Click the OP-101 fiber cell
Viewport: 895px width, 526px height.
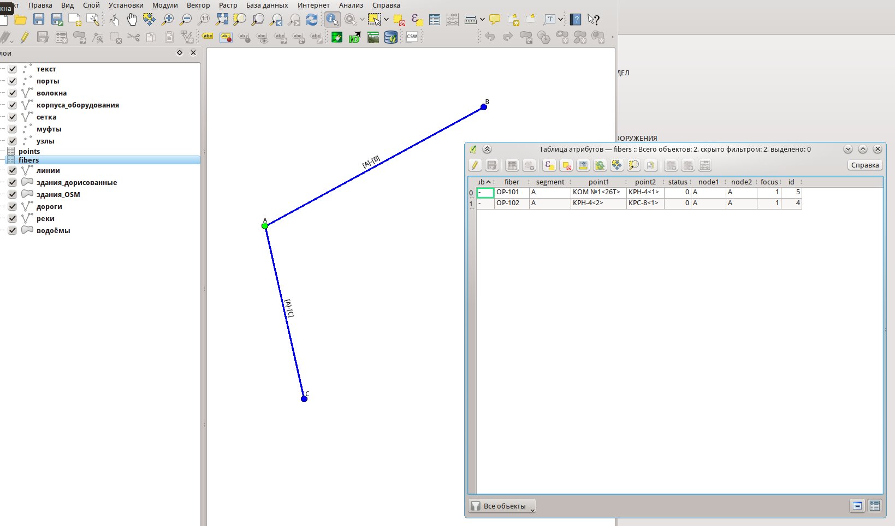512,192
